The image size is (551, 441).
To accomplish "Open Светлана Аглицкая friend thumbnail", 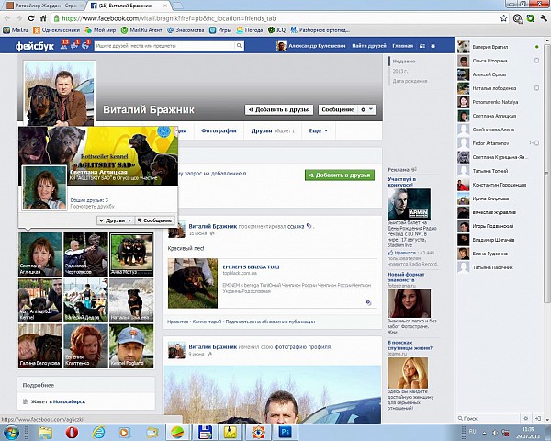I will click(x=40, y=254).
